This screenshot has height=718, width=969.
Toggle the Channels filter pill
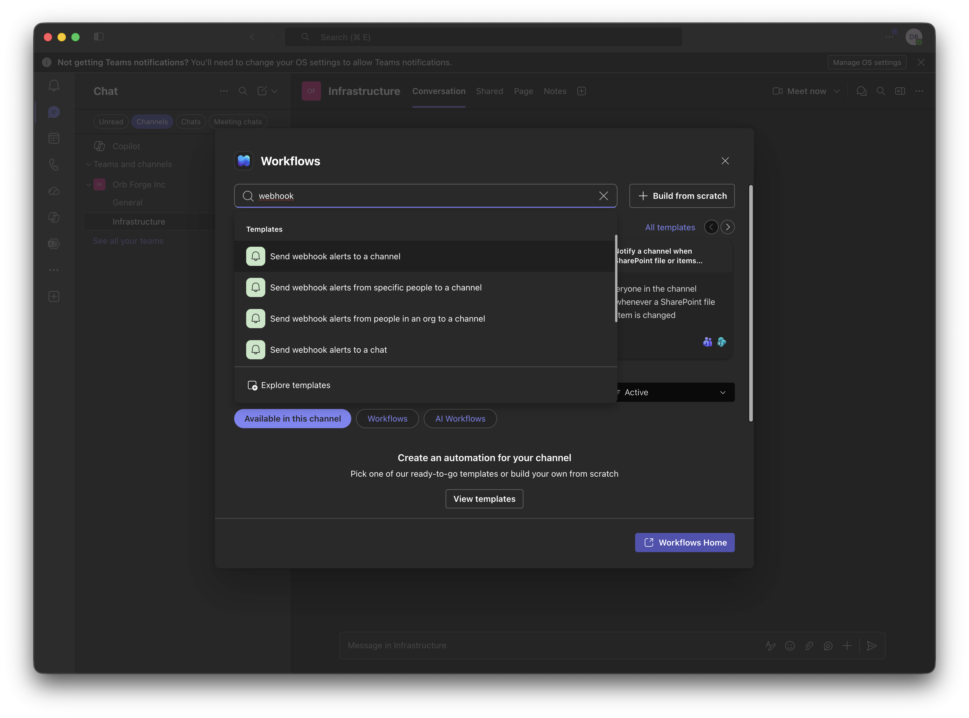152,122
